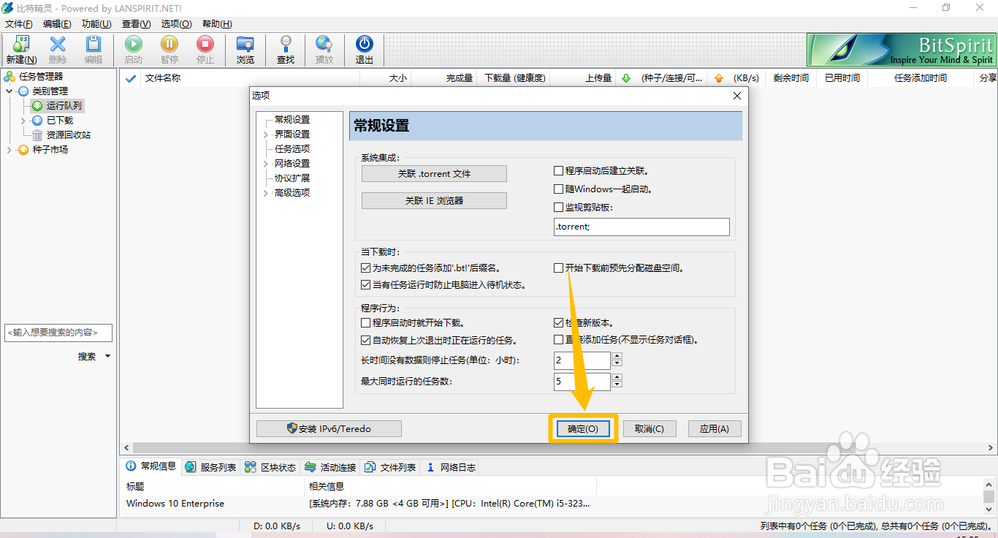The width and height of the screenshot is (998, 538).
Task: Click the 安装 IPv6/Teredo button
Action: coord(328,428)
